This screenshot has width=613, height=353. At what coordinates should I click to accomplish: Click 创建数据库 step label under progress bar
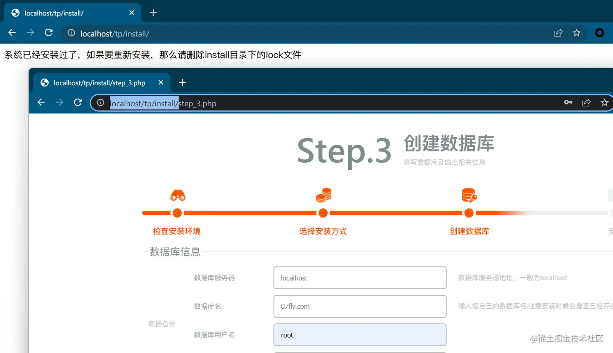point(469,231)
